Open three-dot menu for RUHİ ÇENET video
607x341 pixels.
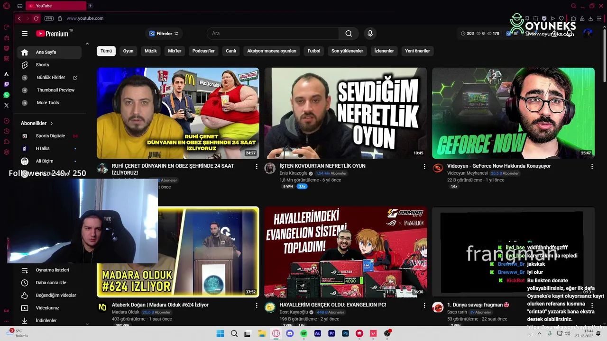[x=257, y=166]
